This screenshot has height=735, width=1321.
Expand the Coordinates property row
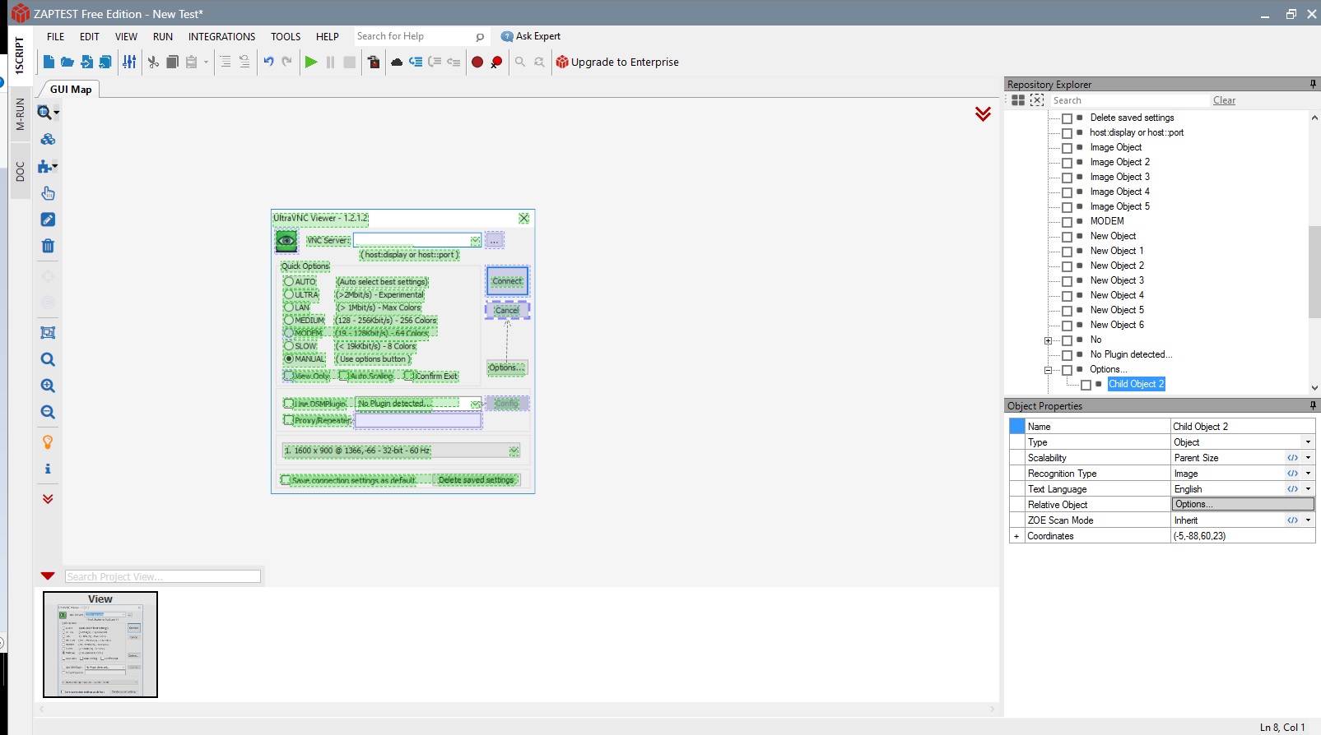click(1016, 536)
